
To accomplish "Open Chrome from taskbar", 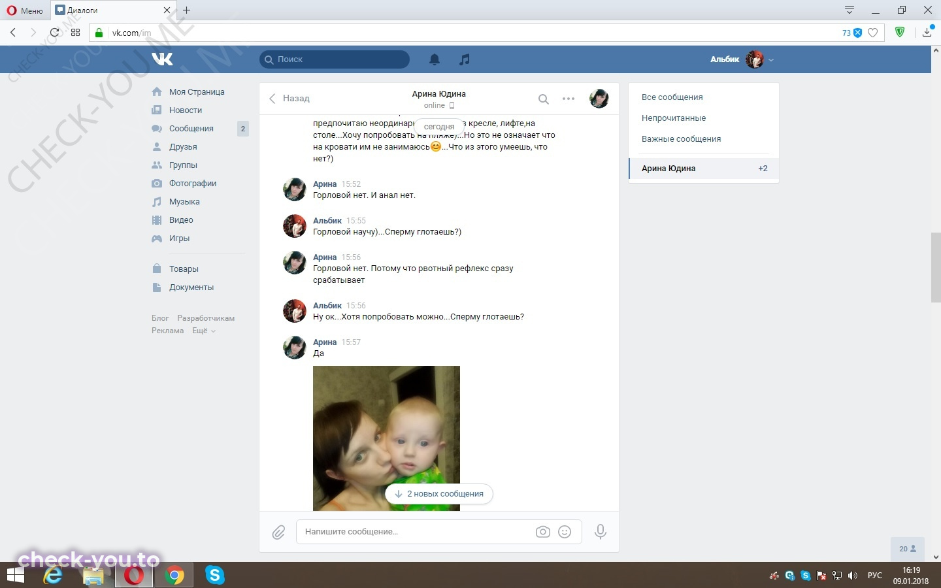I will click(x=174, y=576).
